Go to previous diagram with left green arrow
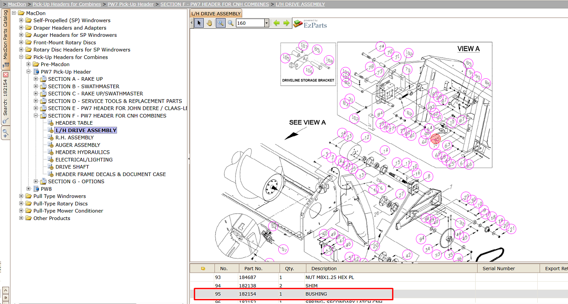The width and height of the screenshot is (568, 304). (x=276, y=23)
